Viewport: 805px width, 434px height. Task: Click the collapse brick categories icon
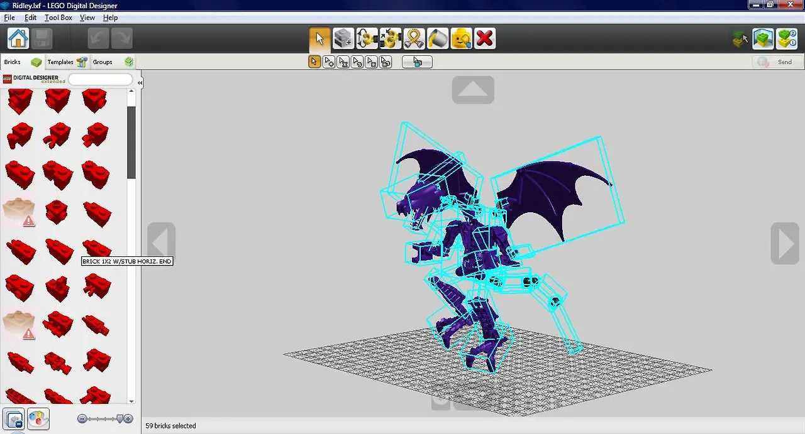tap(14, 418)
